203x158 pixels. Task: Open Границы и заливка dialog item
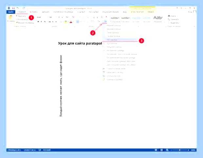coord(120,79)
